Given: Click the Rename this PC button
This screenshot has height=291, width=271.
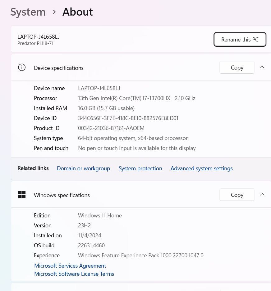Looking at the screenshot, I should tap(240, 39).
